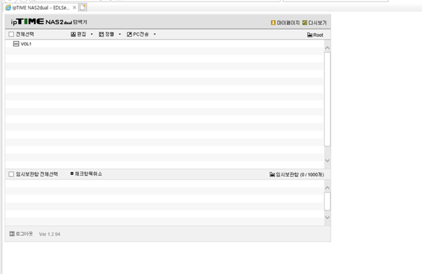Screen dimensions: 422x274
Task: Click file list scrollbar up arrow
Action: [327, 48]
